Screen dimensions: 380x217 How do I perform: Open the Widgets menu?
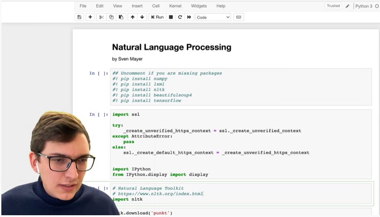199,6
